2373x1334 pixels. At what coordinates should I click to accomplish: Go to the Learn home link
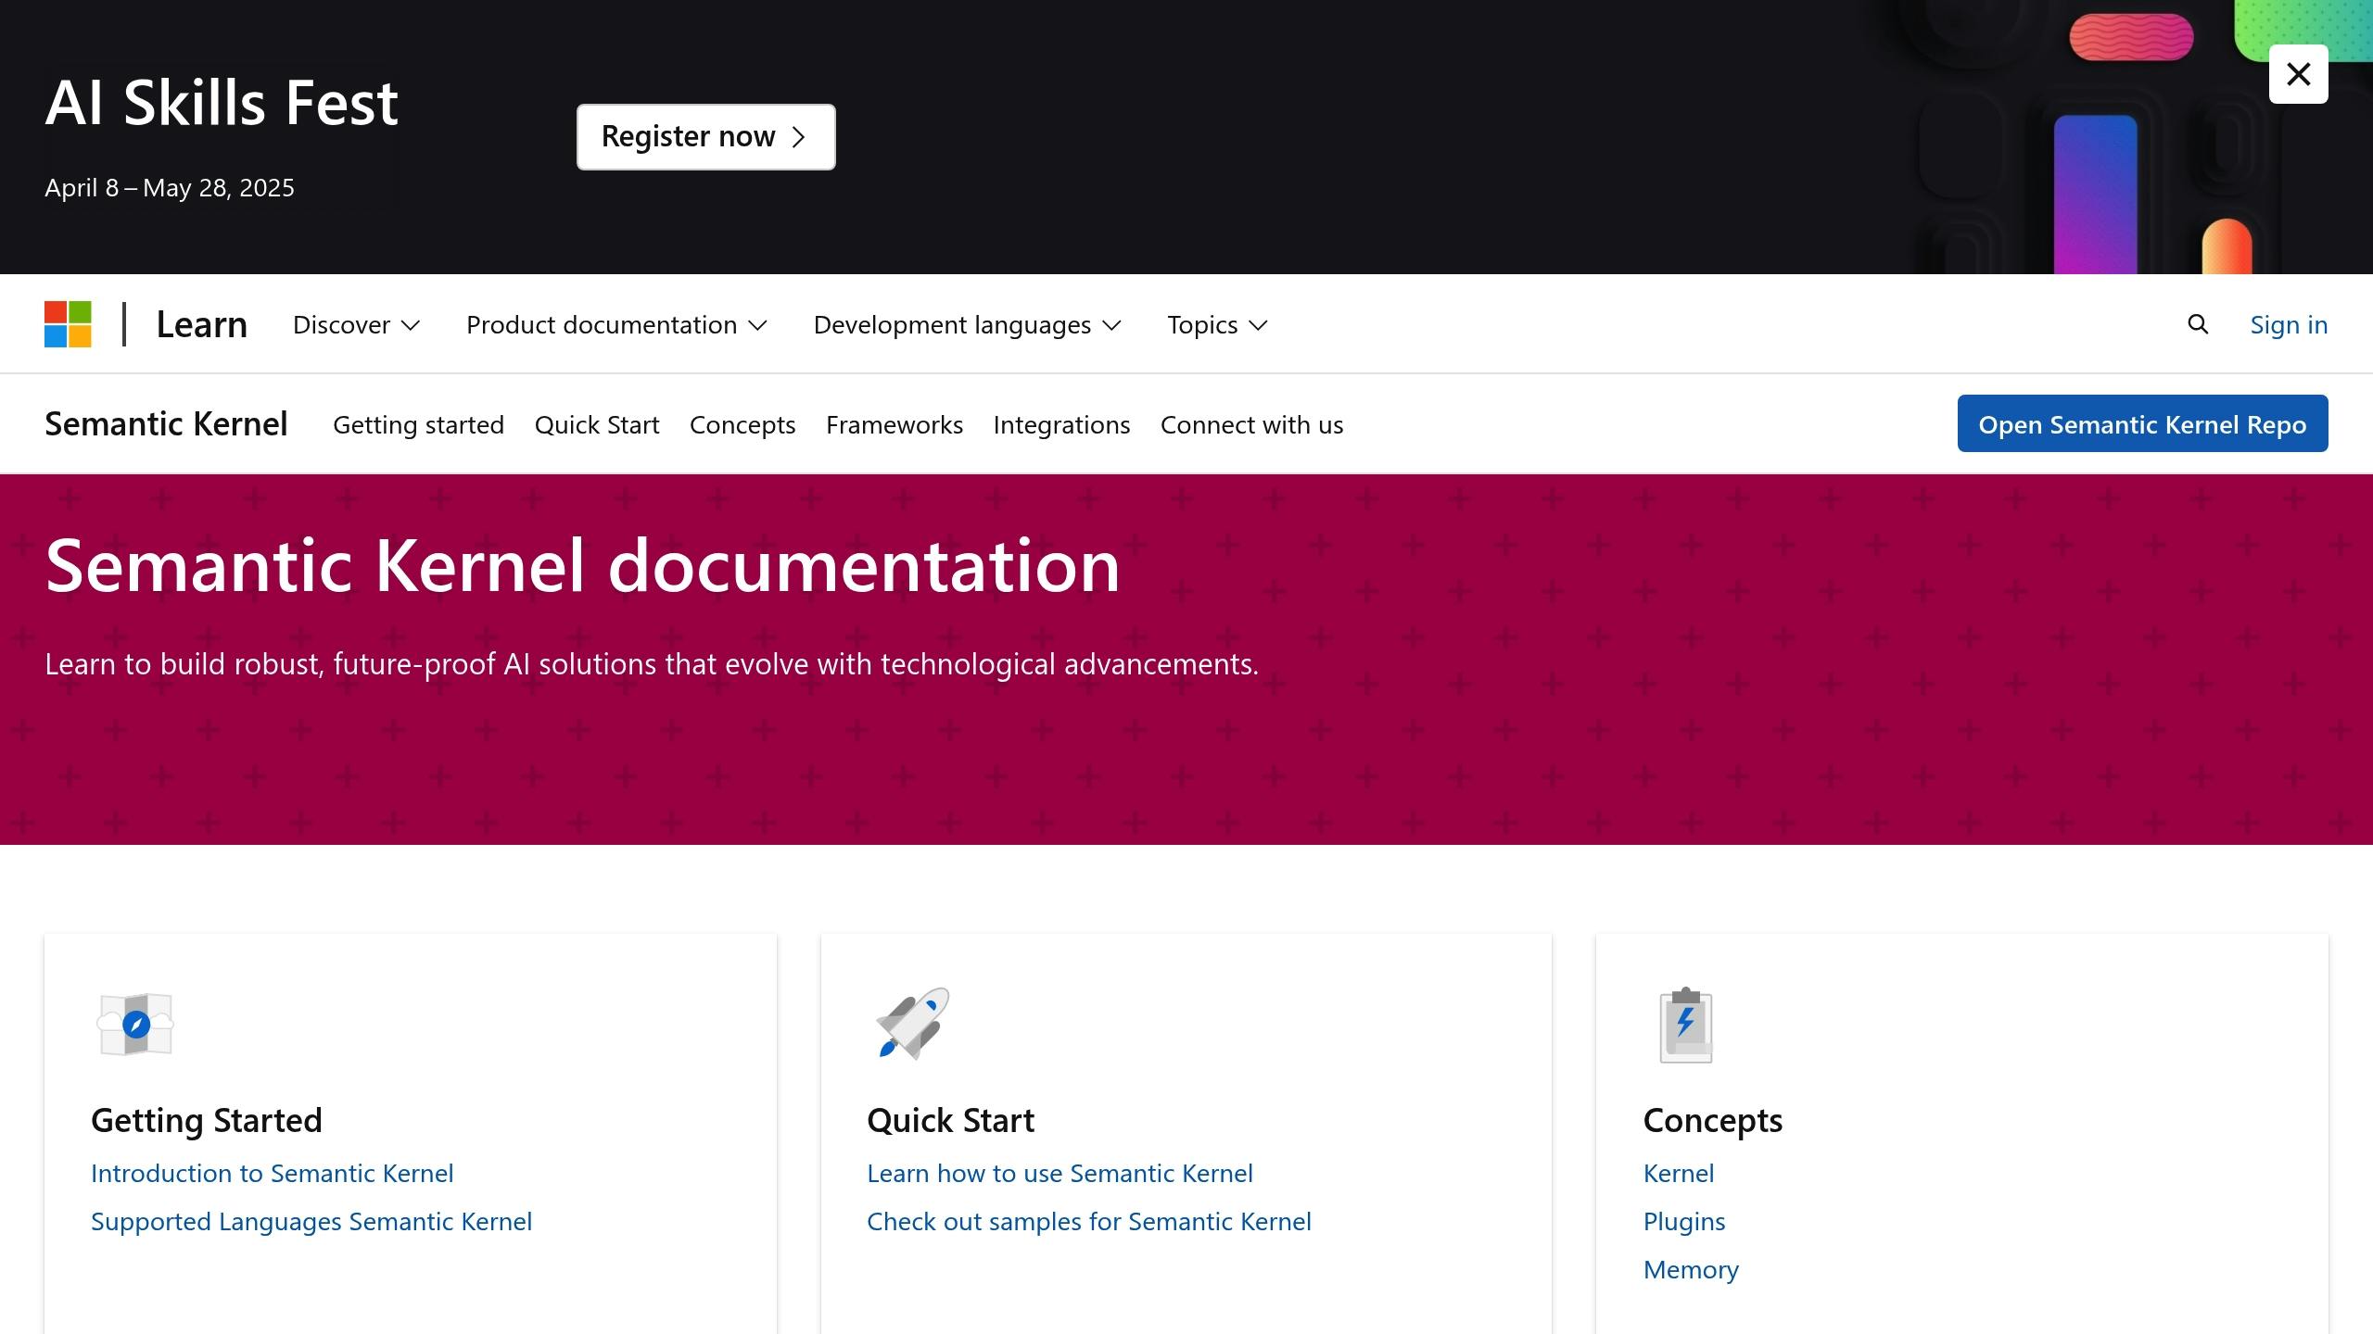[201, 324]
